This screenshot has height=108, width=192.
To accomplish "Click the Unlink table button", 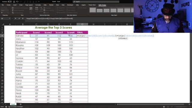I will click(x=46, y=13).
